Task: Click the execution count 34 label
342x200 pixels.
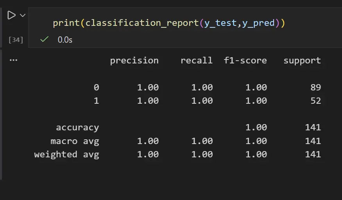Action: (x=16, y=40)
